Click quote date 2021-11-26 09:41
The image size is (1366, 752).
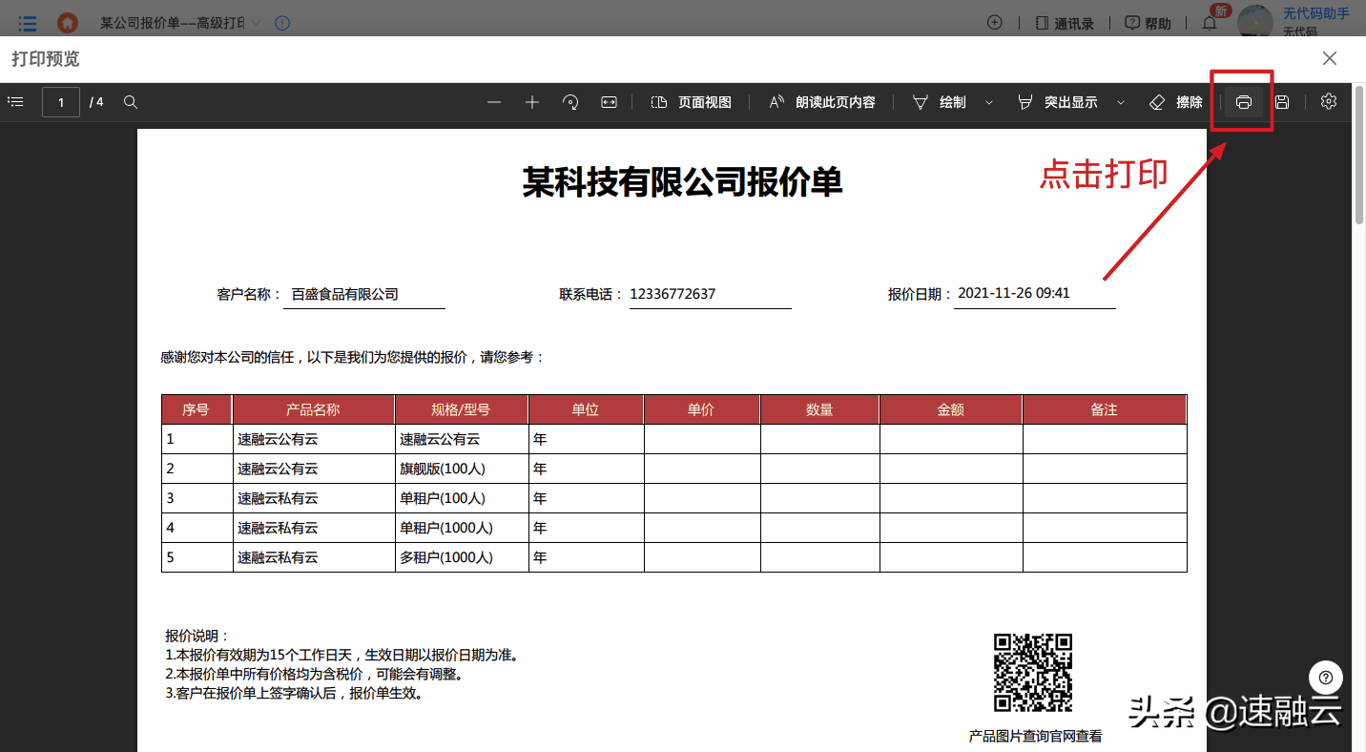coord(1014,293)
